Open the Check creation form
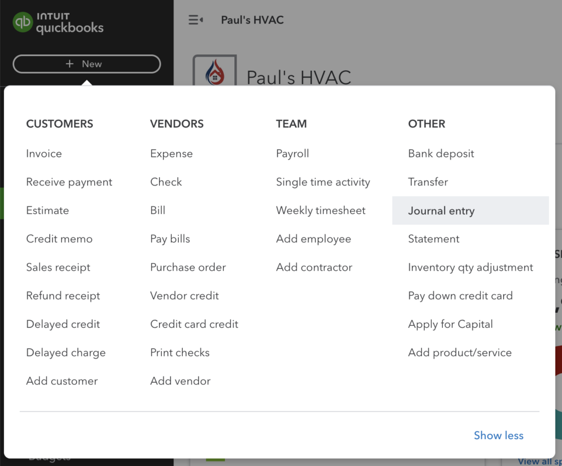Viewport: 562px width, 466px height. click(x=166, y=182)
